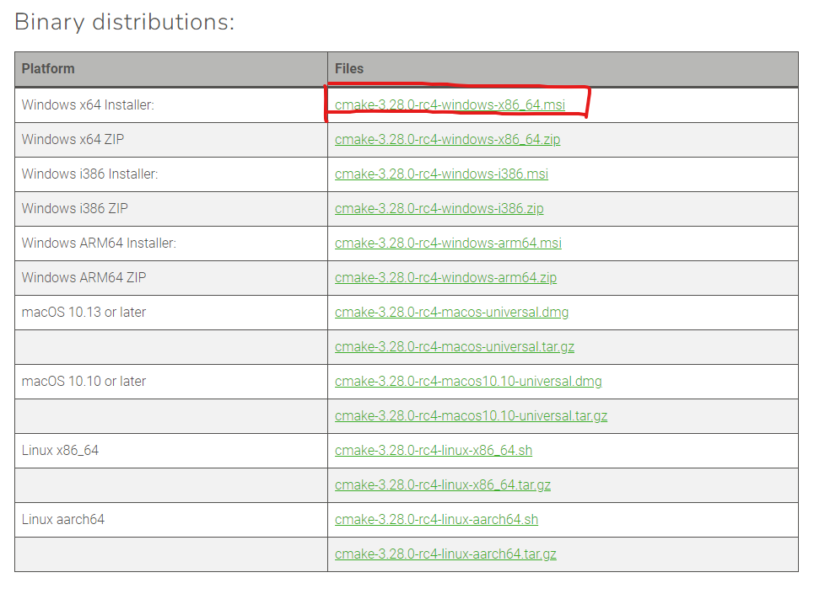Open the linux-x86_64.tar.gz link

pyautogui.click(x=443, y=484)
